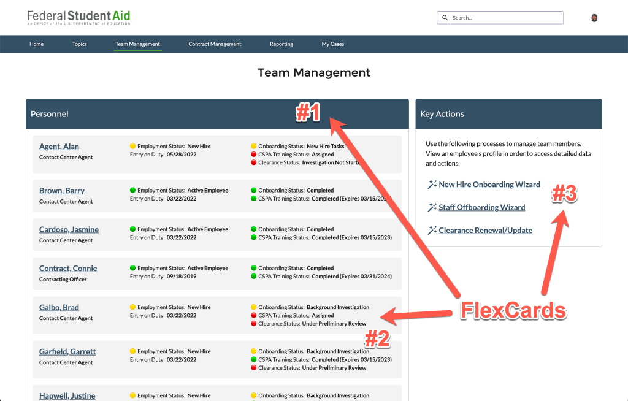This screenshot has height=401, width=628.
Task: Click the wand icon beside Clearance Renewal/Update
Action: 432,231
